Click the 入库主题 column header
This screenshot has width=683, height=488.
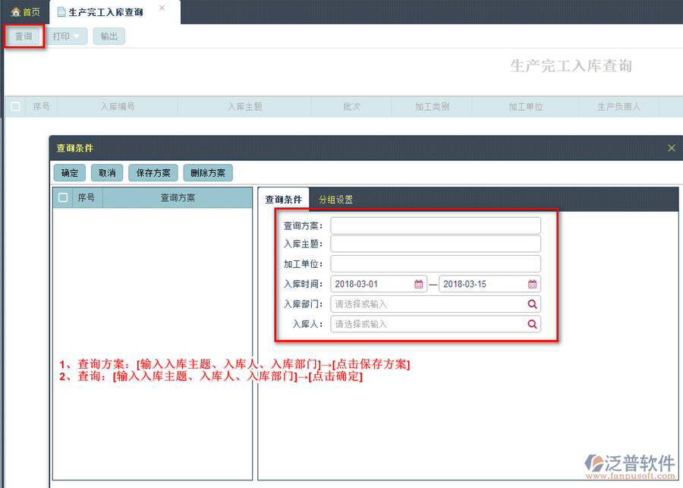(x=245, y=107)
